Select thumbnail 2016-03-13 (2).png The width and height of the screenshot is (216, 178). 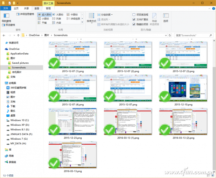tap(183, 121)
